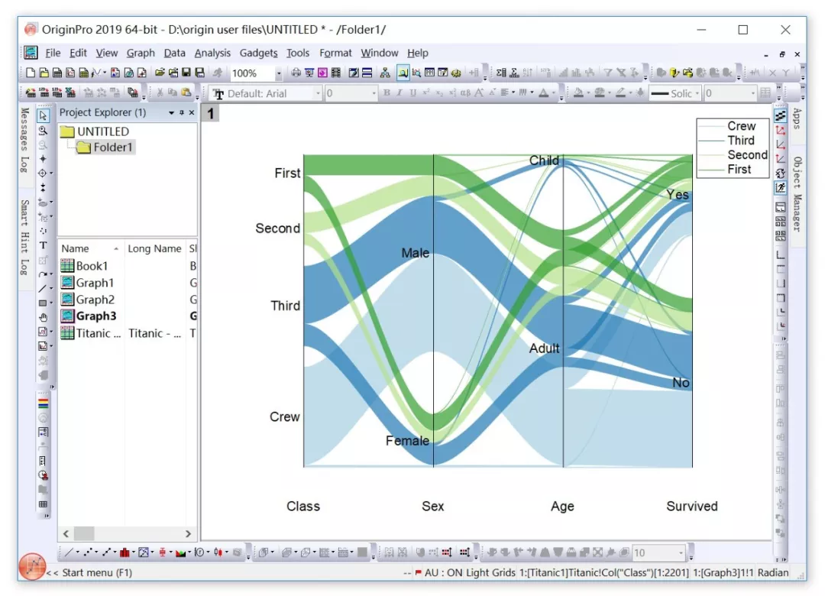Select Graph2 in the file list
Image resolution: width=825 pixels, height=596 pixels.
click(x=88, y=300)
